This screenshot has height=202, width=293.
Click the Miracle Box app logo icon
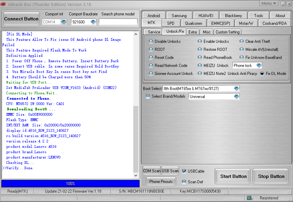3,4
